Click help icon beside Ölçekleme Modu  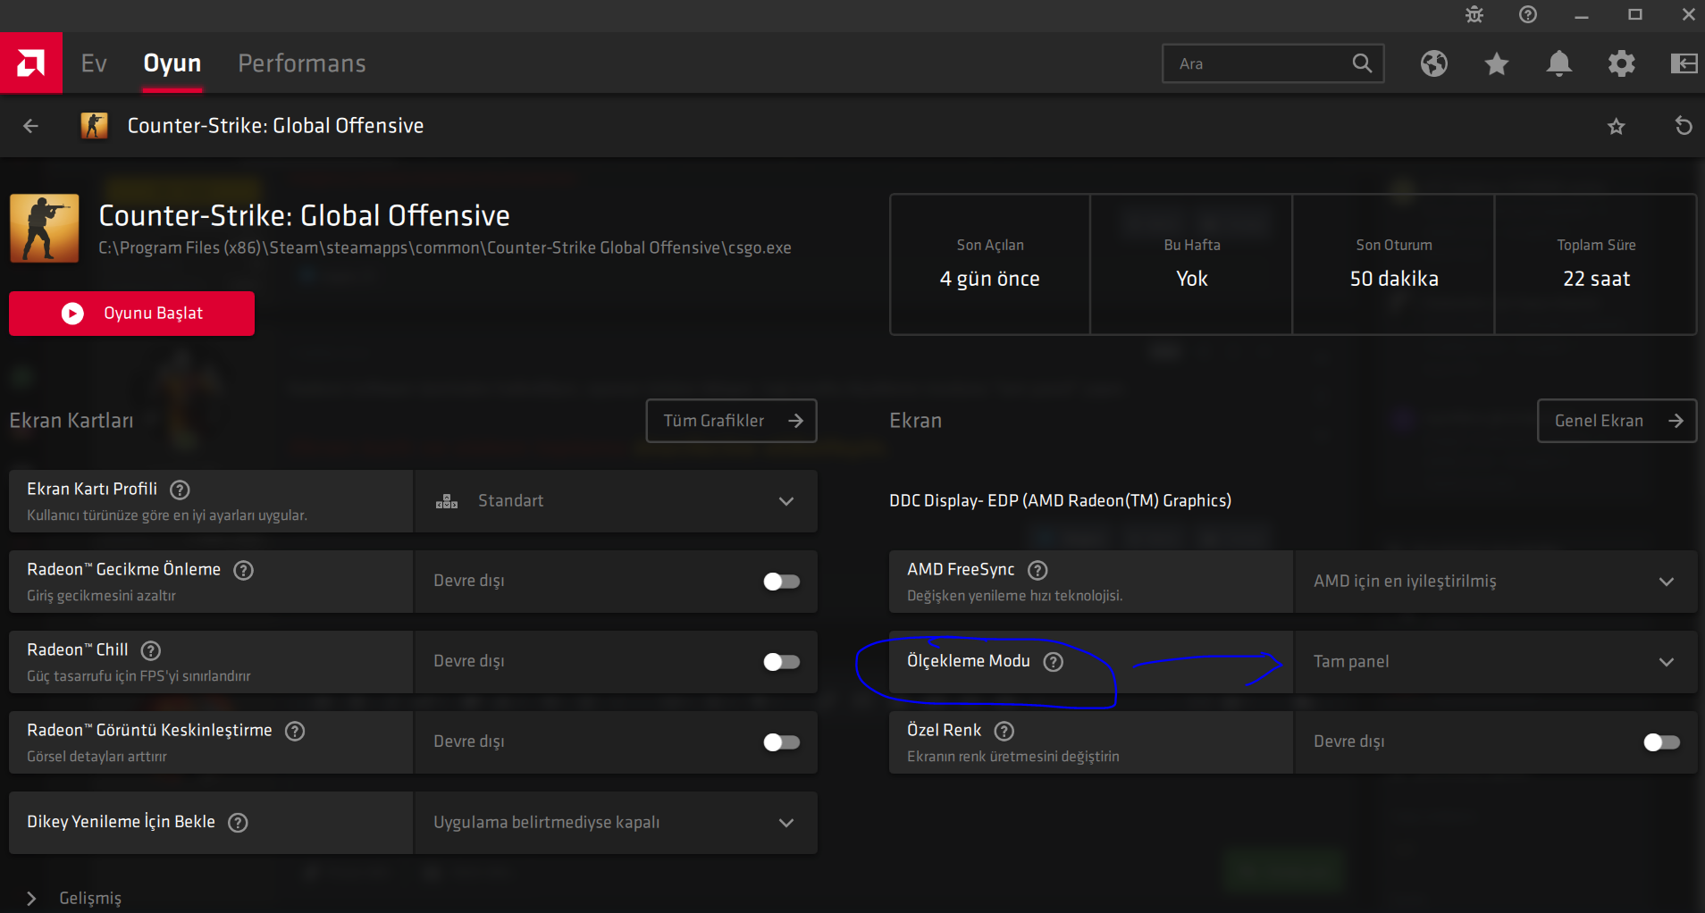click(x=1054, y=662)
